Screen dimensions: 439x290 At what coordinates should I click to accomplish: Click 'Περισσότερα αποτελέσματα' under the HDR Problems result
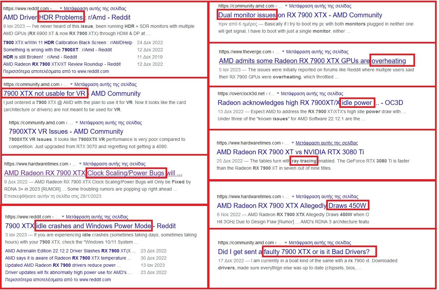pos(56,71)
